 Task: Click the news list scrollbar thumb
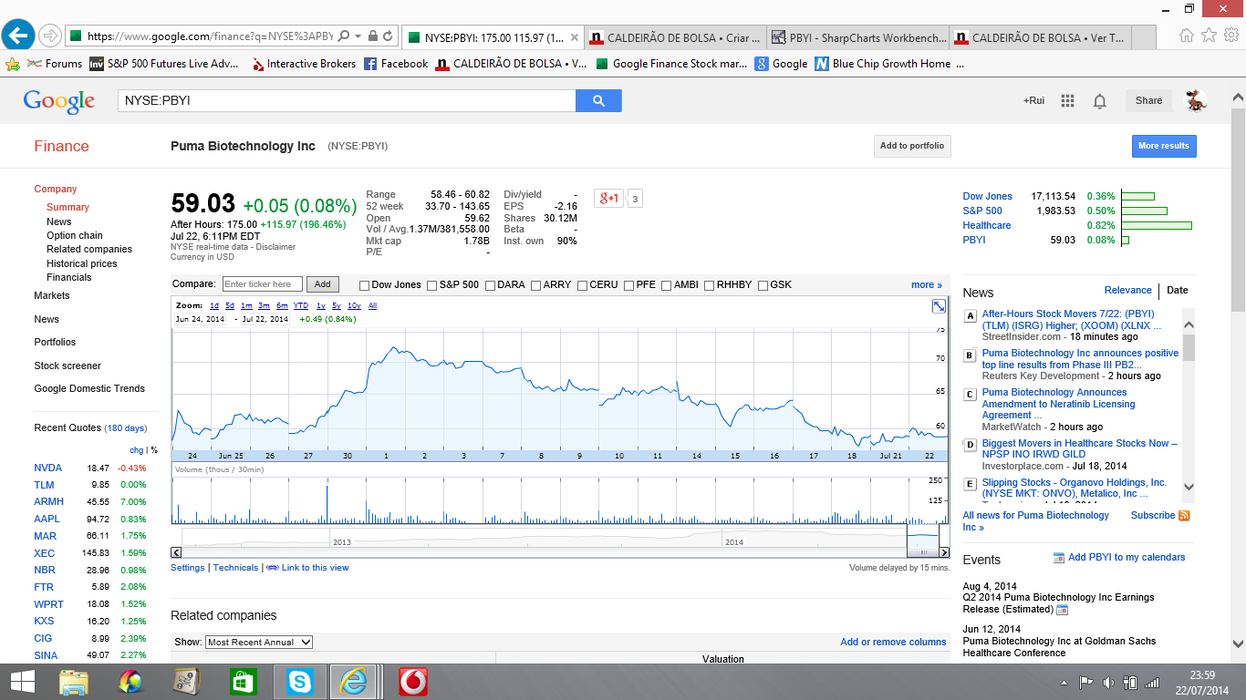(x=1189, y=346)
